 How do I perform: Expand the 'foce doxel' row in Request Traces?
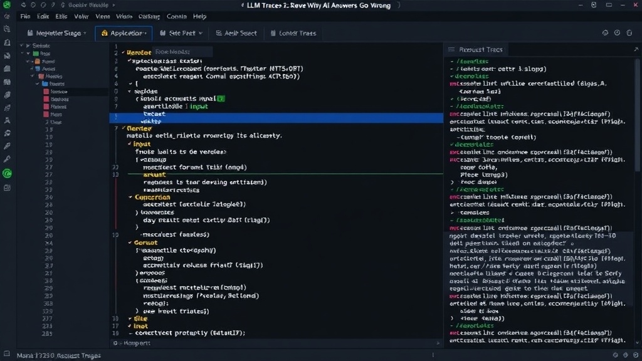click(x=452, y=182)
